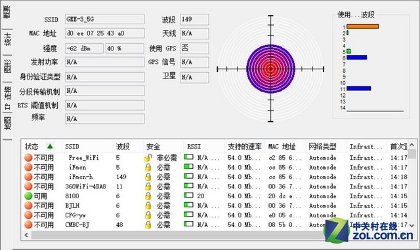420x250 pixels.
Task: Click the 波段 field showing 149
Action: coord(194,19)
